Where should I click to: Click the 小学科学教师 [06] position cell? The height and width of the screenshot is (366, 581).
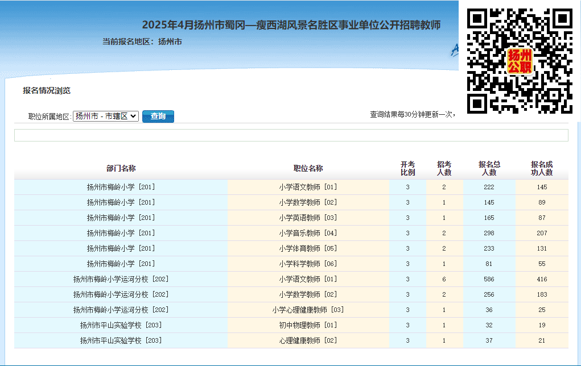(x=308, y=264)
